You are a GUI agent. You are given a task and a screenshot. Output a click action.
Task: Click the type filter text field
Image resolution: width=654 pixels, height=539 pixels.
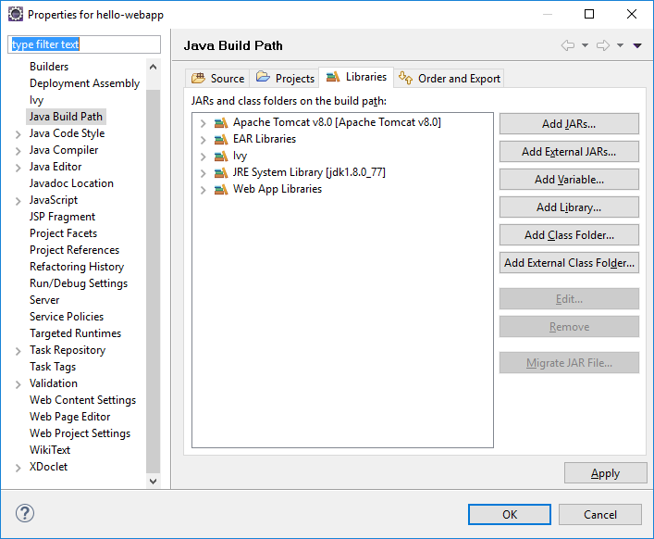point(84,44)
